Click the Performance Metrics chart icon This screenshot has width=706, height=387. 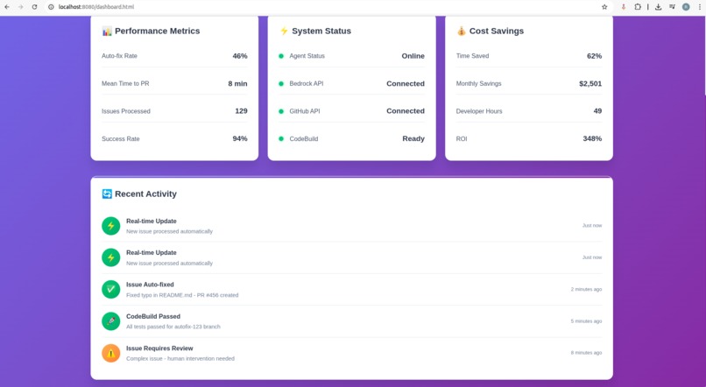pyautogui.click(x=107, y=31)
